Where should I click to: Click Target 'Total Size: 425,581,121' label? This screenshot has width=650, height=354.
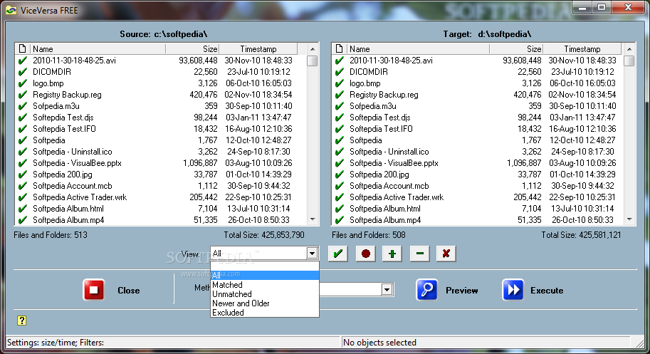(x=581, y=235)
